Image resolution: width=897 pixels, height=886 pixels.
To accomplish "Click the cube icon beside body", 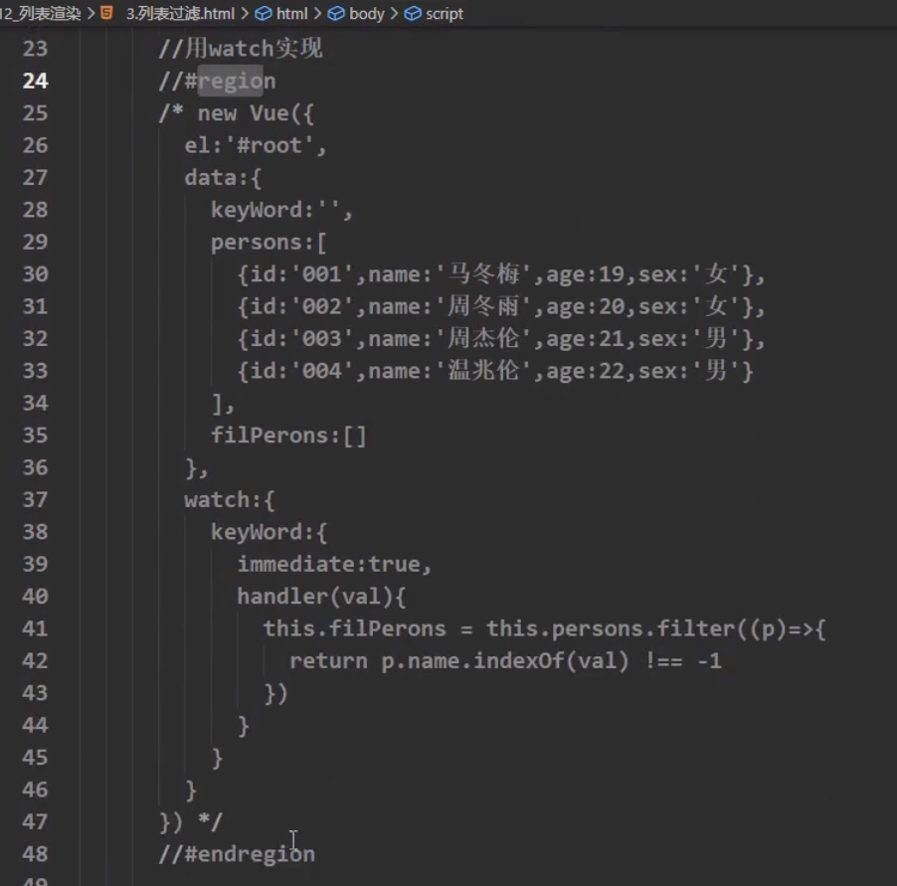I will coord(336,13).
